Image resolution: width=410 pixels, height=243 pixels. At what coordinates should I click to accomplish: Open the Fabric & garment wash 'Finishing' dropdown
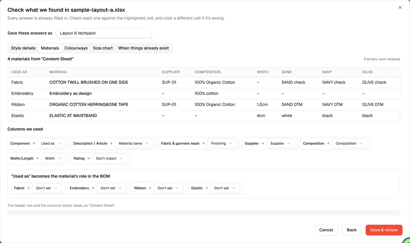click(222, 143)
